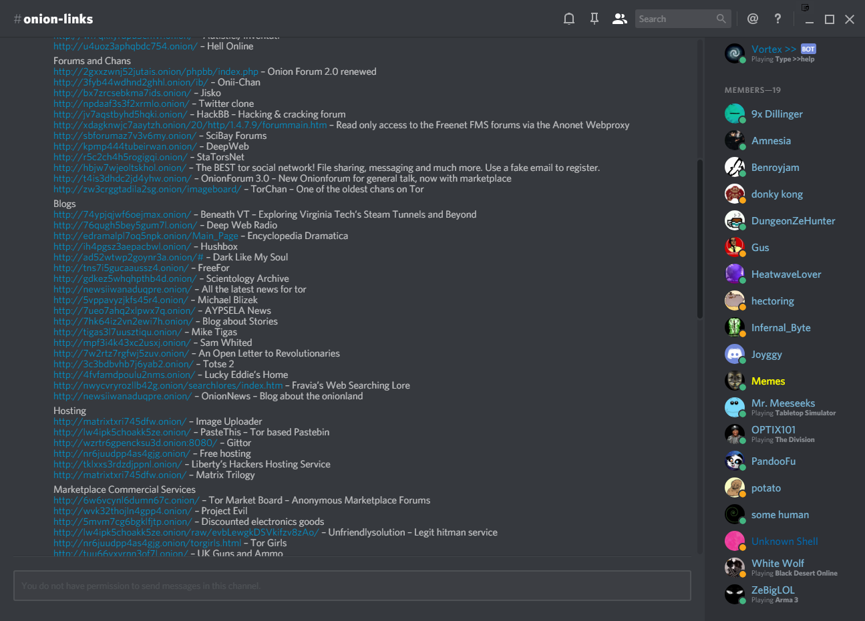Click the disabled message input box
The height and width of the screenshot is (621, 865).
tap(352, 586)
